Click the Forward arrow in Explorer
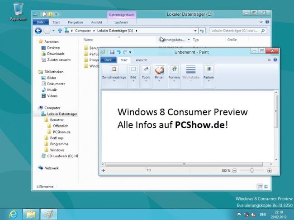This screenshot has width=294, height=220. [47, 31]
